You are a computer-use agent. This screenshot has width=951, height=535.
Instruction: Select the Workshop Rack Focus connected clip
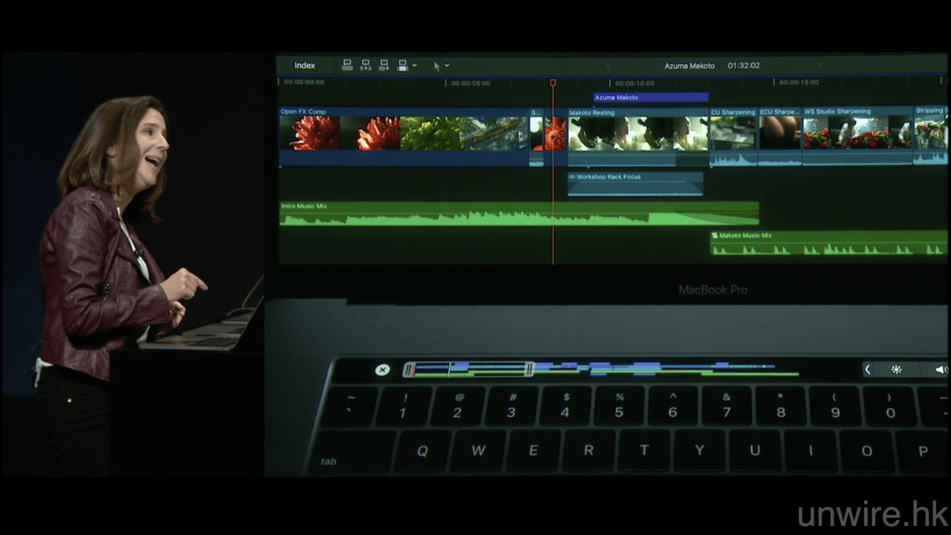pos(635,184)
